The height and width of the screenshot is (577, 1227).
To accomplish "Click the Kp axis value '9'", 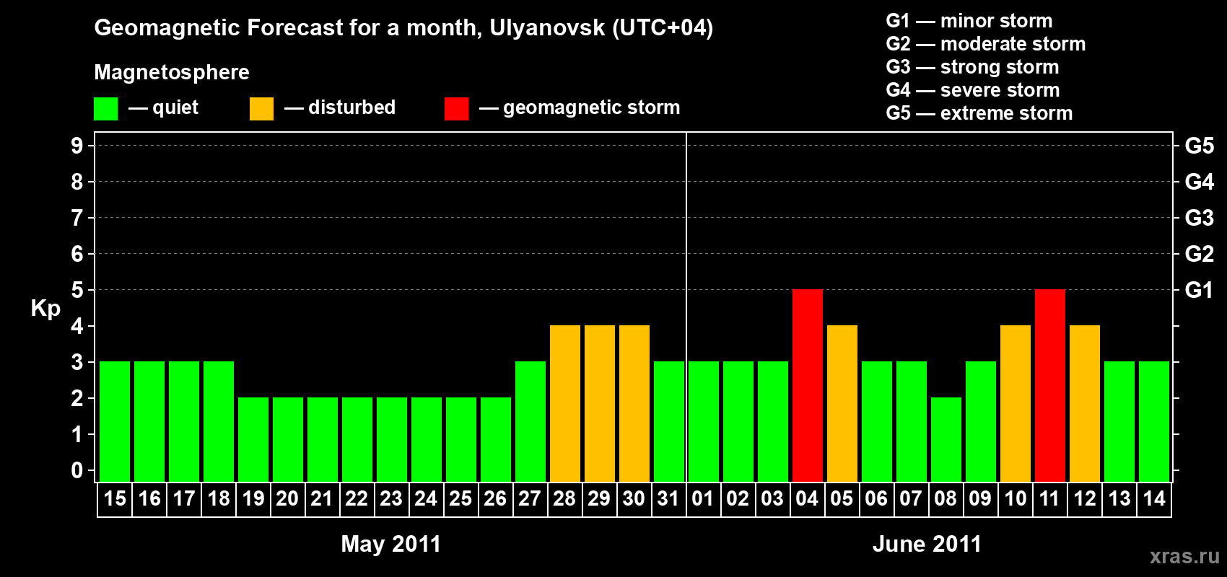I will [x=77, y=146].
